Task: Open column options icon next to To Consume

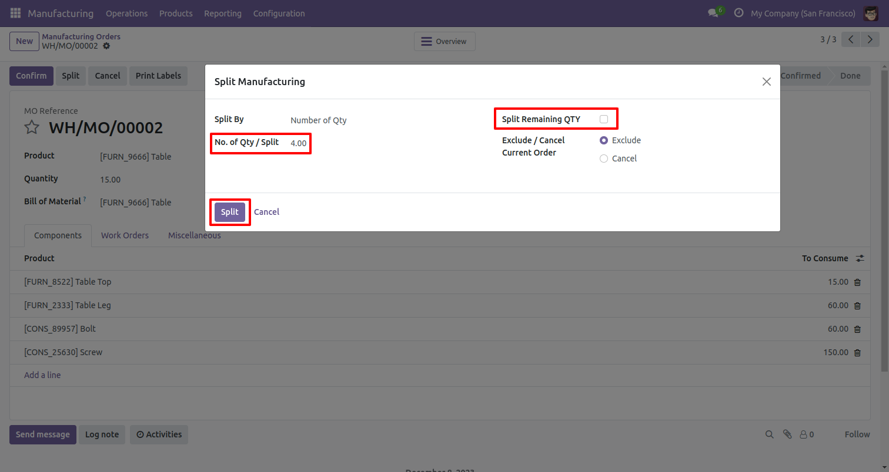Action: [860, 258]
